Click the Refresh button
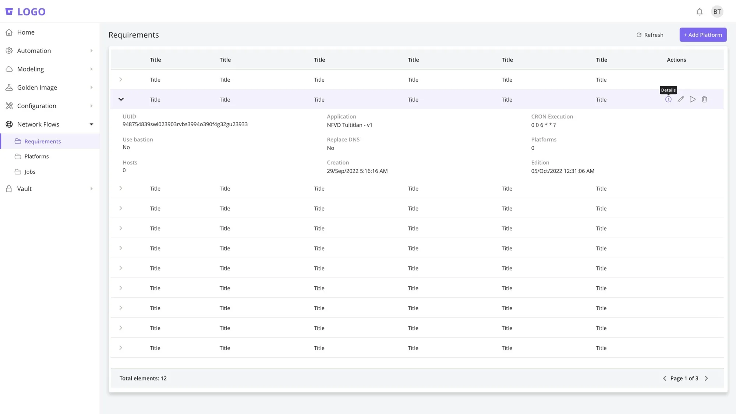Viewport: 736px width, 414px height. 650,35
